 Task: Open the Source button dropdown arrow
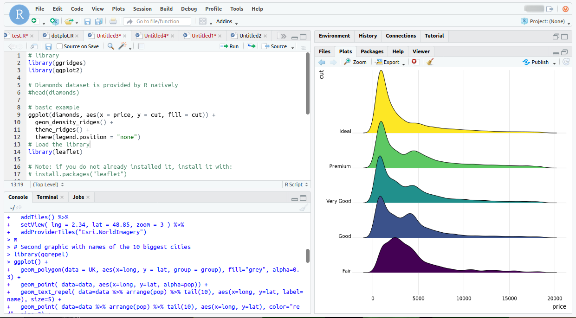coord(292,46)
